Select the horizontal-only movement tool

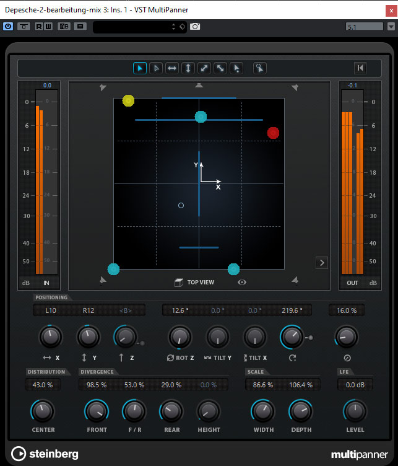click(x=172, y=68)
